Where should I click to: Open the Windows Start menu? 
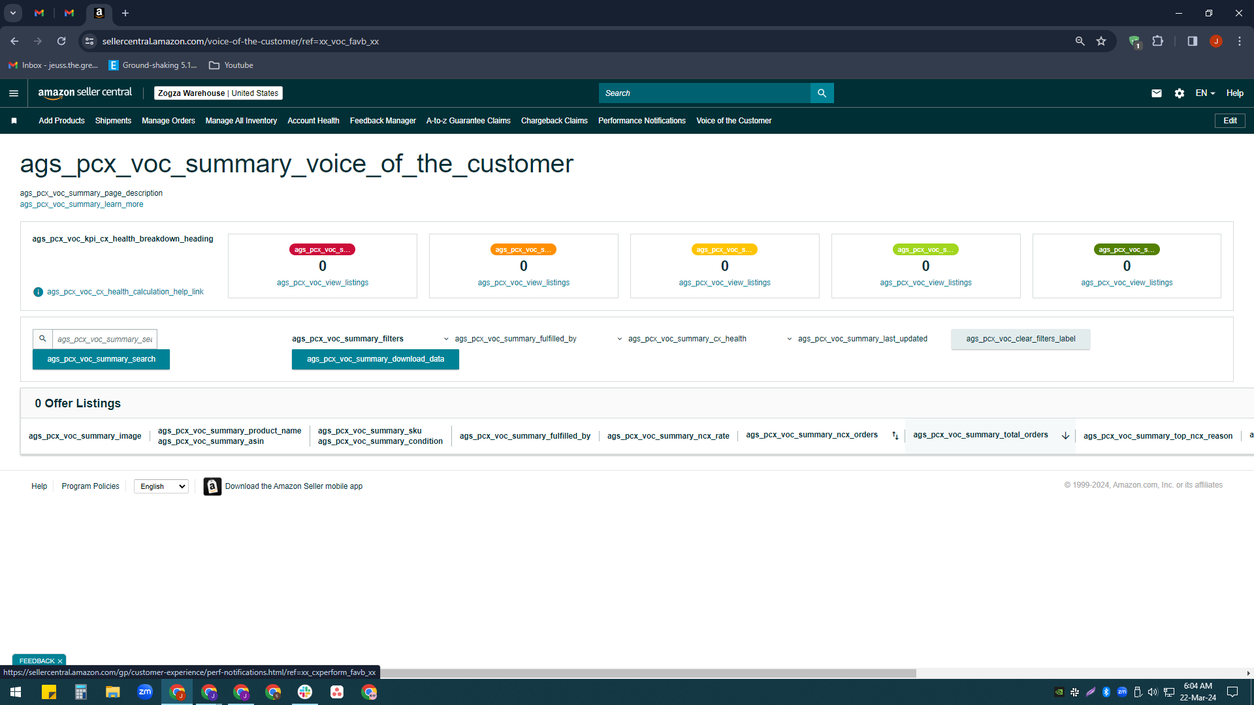tap(16, 692)
